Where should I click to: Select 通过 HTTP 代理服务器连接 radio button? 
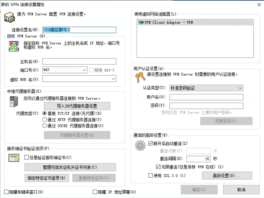pyautogui.click(x=45, y=119)
